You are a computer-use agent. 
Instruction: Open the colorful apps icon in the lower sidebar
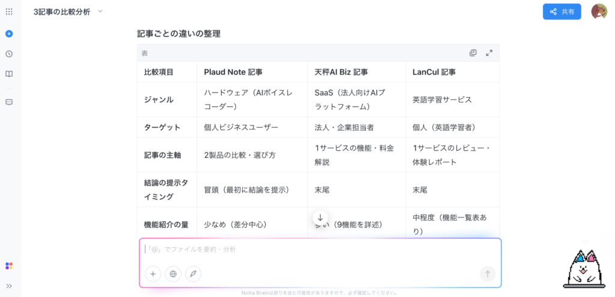pyautogui.click(x=9, y=266)
